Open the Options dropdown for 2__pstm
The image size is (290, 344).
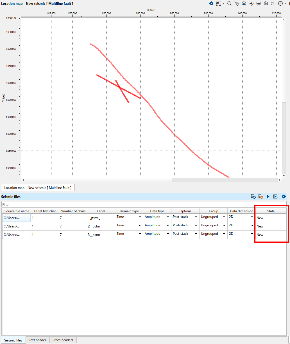(x=196, y=225)
